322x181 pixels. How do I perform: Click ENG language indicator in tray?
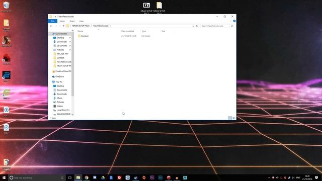298,177
